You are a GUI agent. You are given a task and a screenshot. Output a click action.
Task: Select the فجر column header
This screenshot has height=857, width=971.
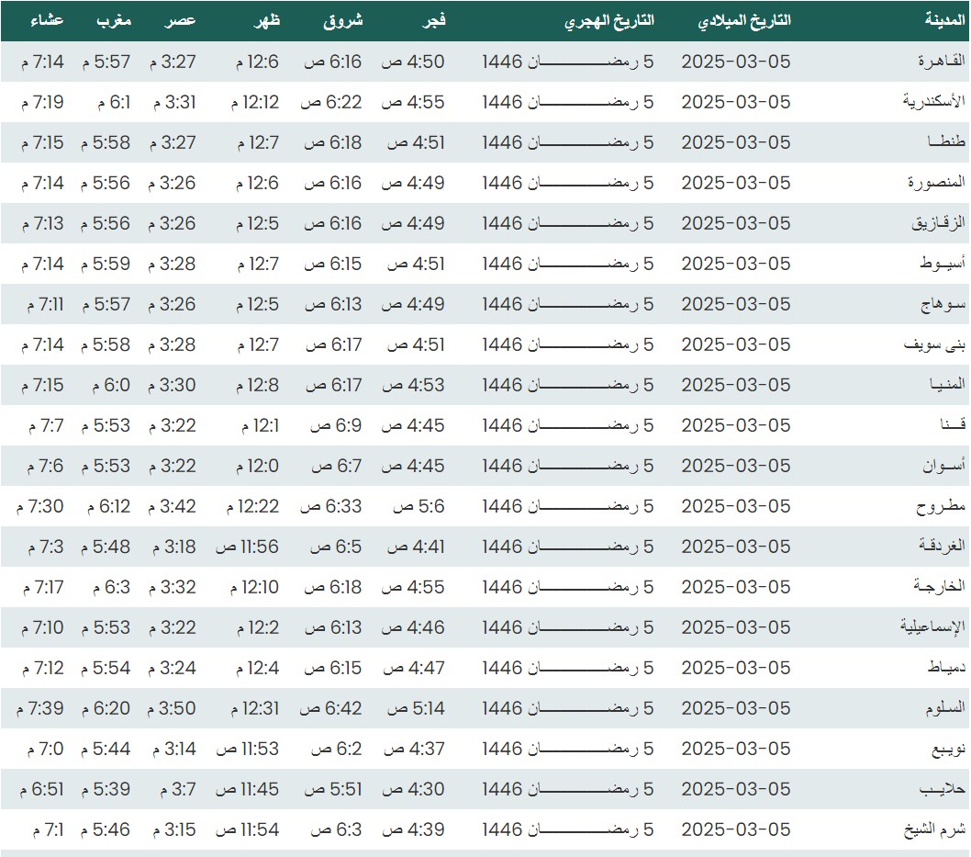[x=431, y=20]
